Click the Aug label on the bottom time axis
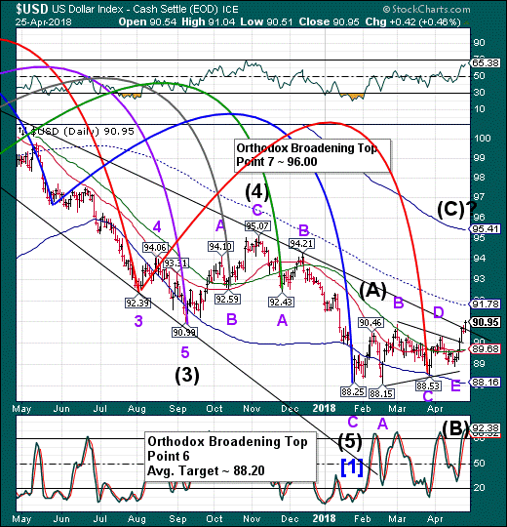This screenshot has width=507, height=527. (x=136, y=519)
